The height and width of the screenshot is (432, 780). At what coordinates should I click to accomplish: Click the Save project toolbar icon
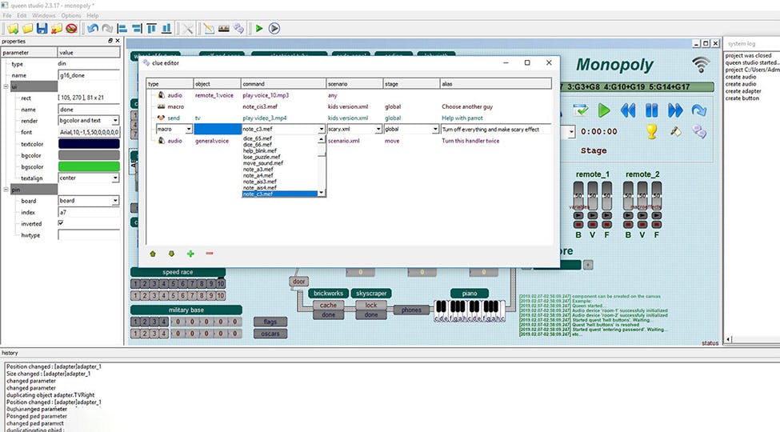point(42,29)
